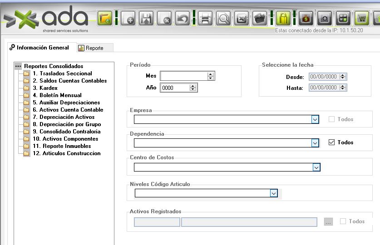Click the shopping cart toolbar icon

[361, 19]
